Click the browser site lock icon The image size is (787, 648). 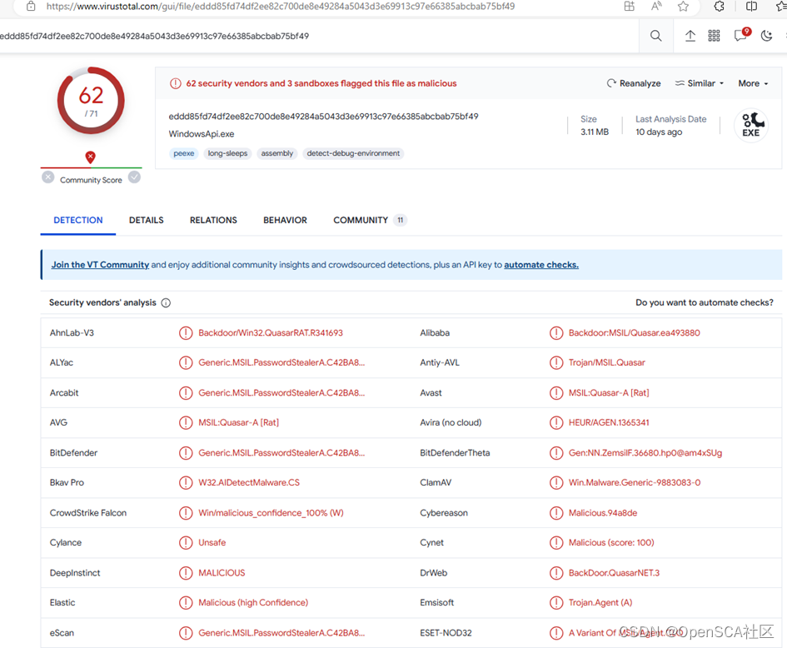pos(31,6)
